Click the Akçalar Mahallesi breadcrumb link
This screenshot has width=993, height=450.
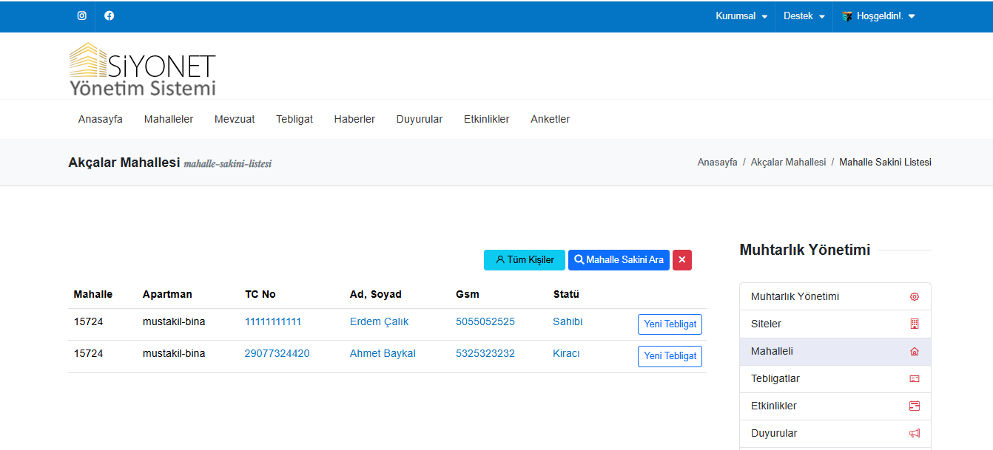point(788,162)
